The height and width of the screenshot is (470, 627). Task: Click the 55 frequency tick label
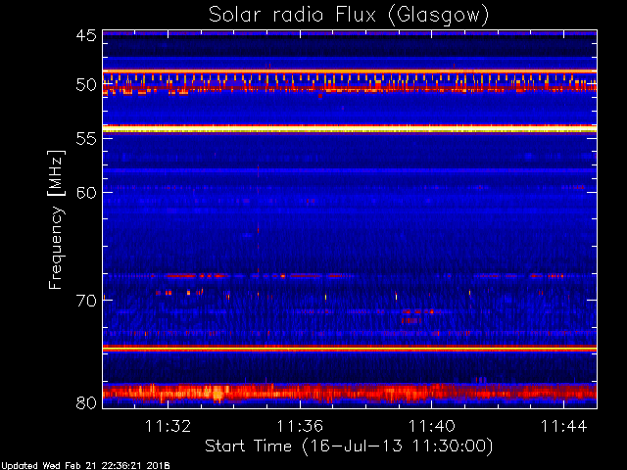click(86, 139)
